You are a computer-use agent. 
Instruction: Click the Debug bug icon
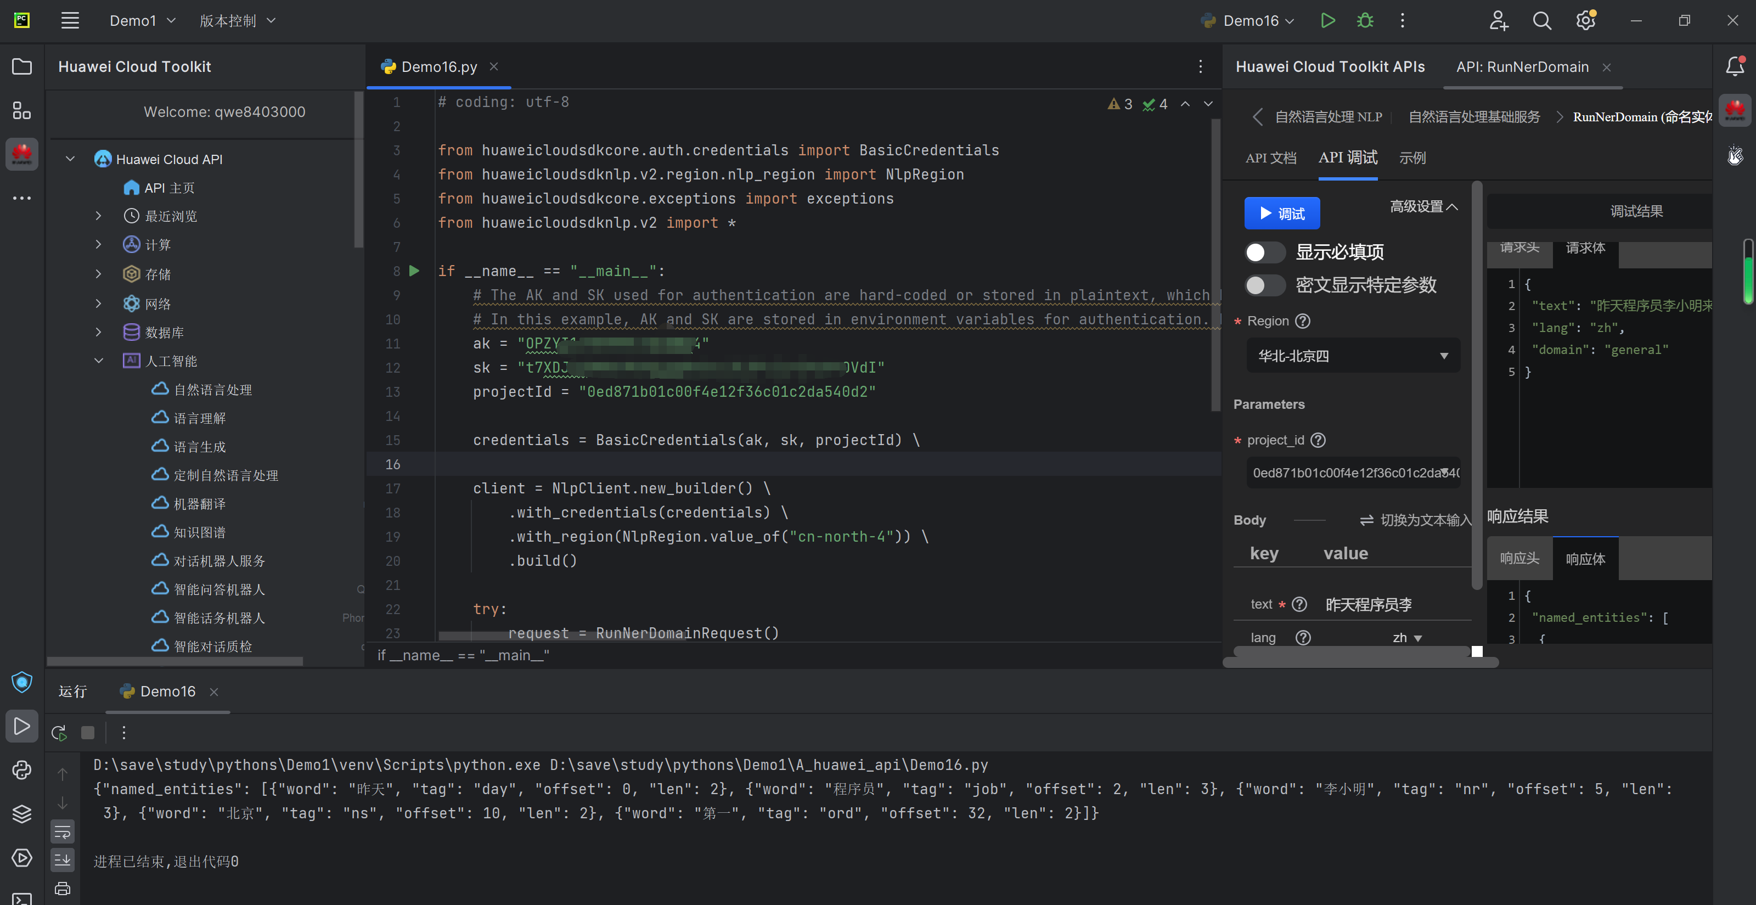click(1365, 20)
